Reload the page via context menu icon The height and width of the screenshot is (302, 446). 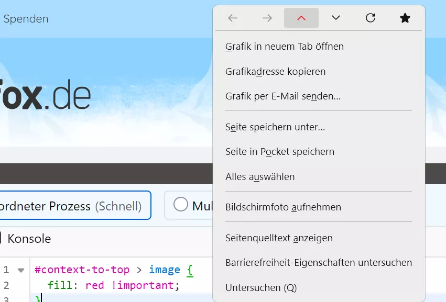click(371, 18)
